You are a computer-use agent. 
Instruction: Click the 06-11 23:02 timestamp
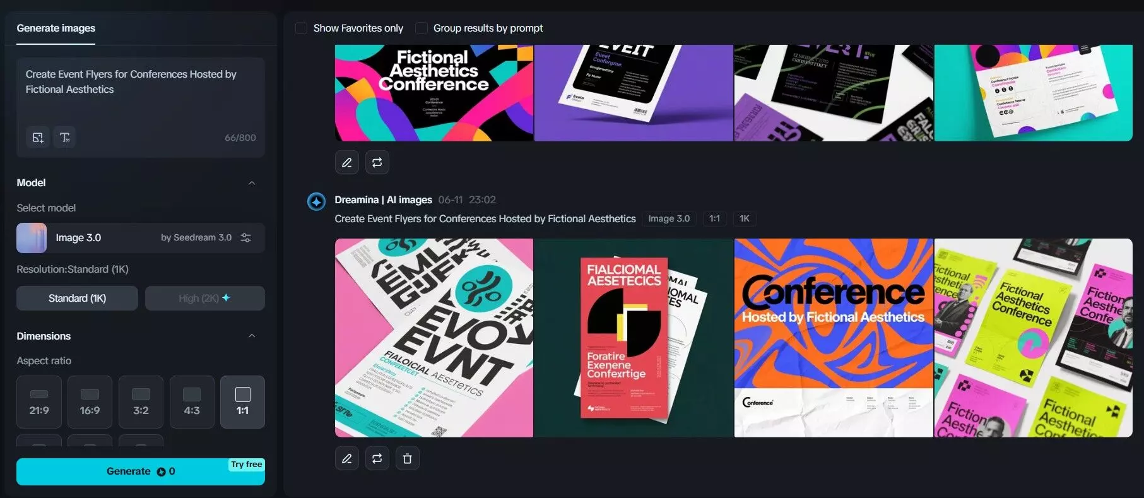click(x=467, y=199)
